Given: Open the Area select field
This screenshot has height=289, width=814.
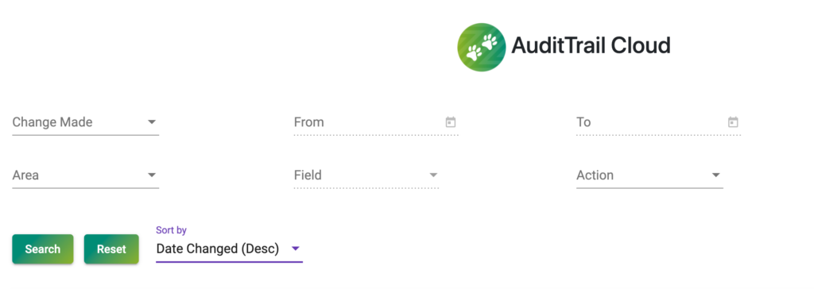Looking at the screenshot, I should [x=86, y=176].
